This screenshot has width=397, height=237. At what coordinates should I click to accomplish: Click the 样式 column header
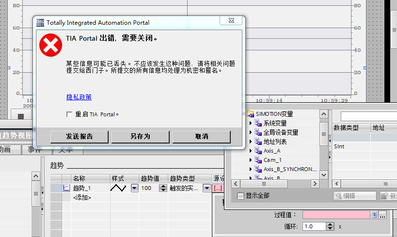coord(124,178)
